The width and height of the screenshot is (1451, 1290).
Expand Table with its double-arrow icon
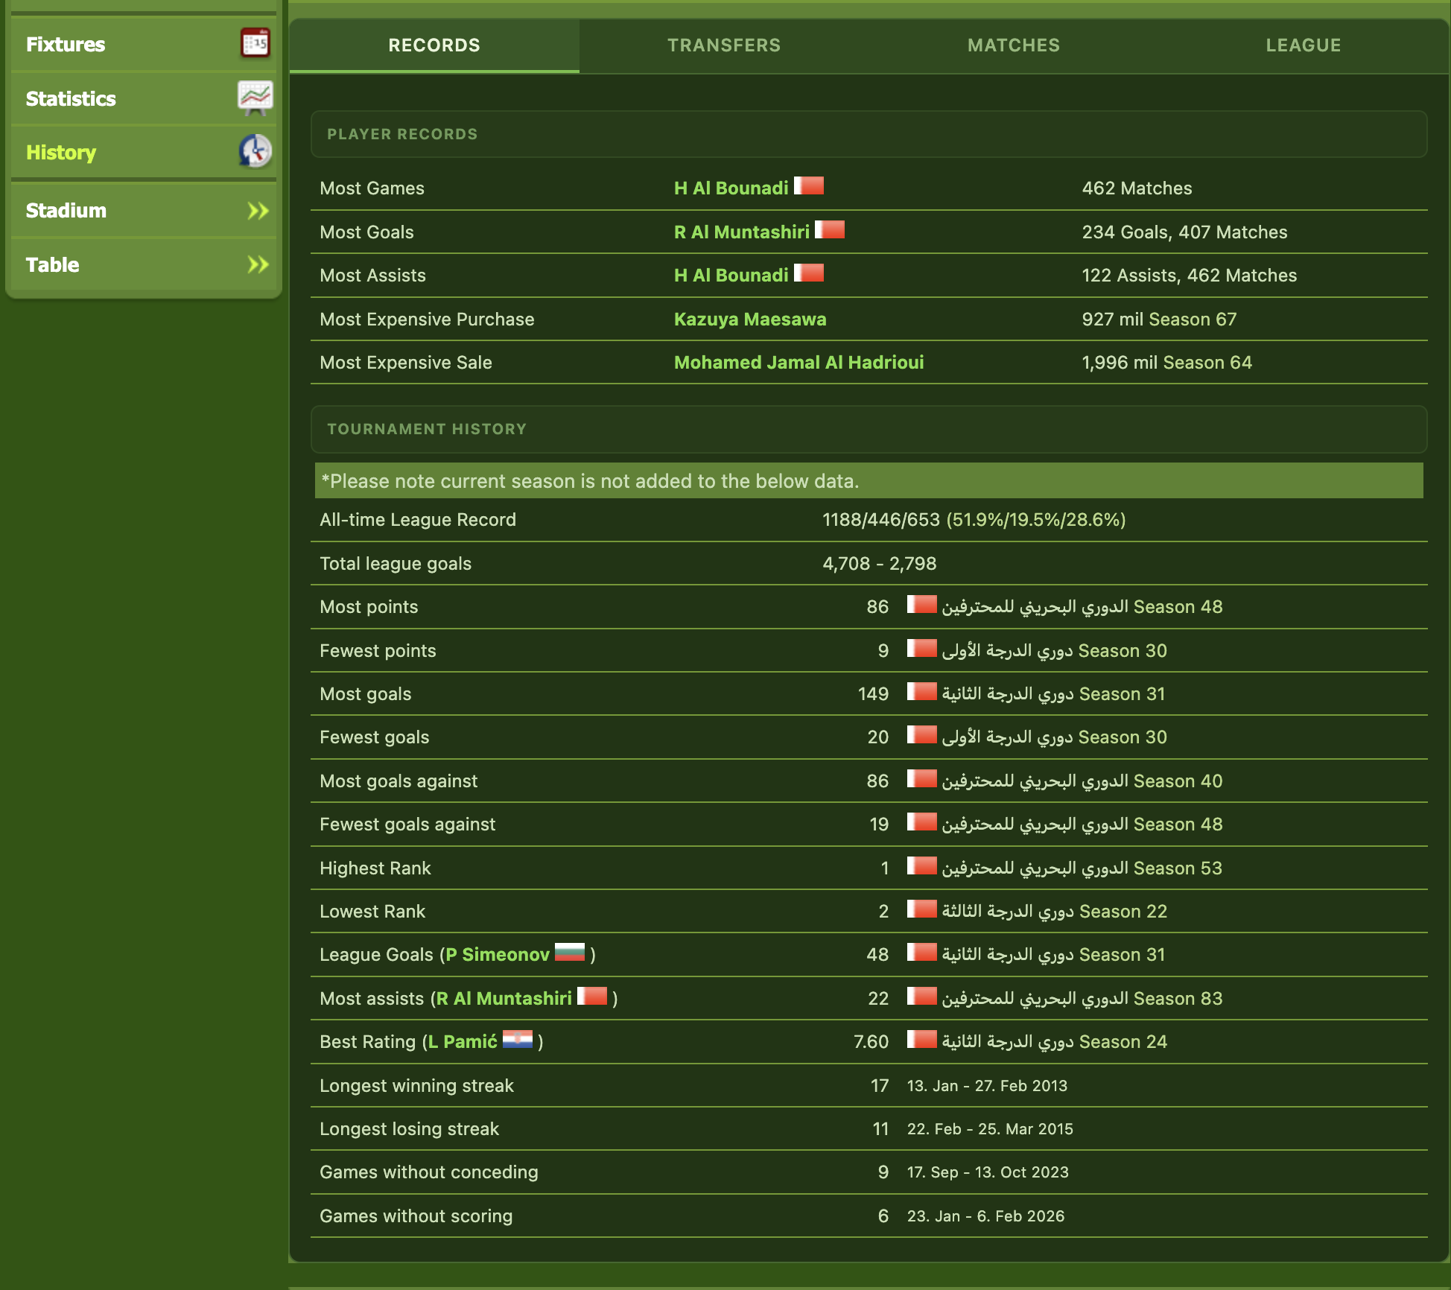point(258,264)
